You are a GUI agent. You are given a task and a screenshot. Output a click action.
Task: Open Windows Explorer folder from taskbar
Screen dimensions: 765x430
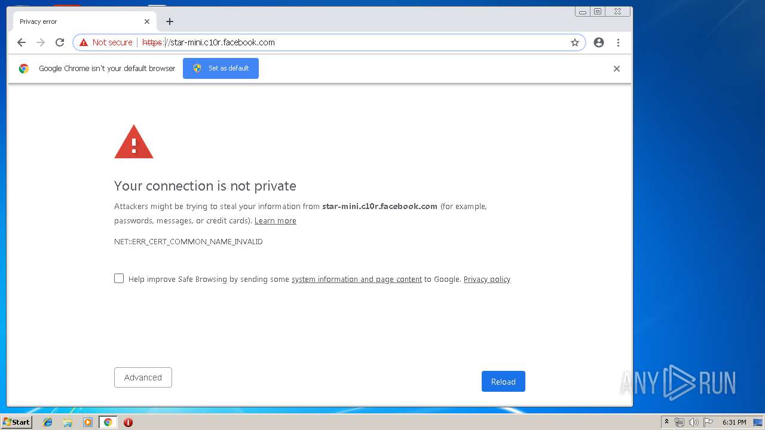68,422
